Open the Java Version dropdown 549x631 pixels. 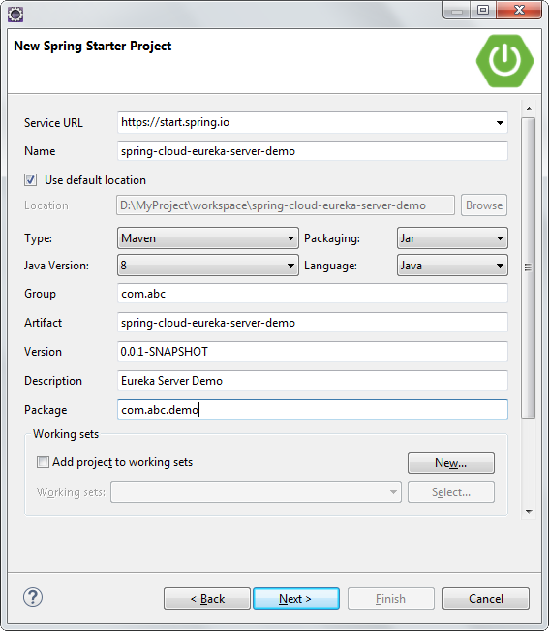(208, 266)
